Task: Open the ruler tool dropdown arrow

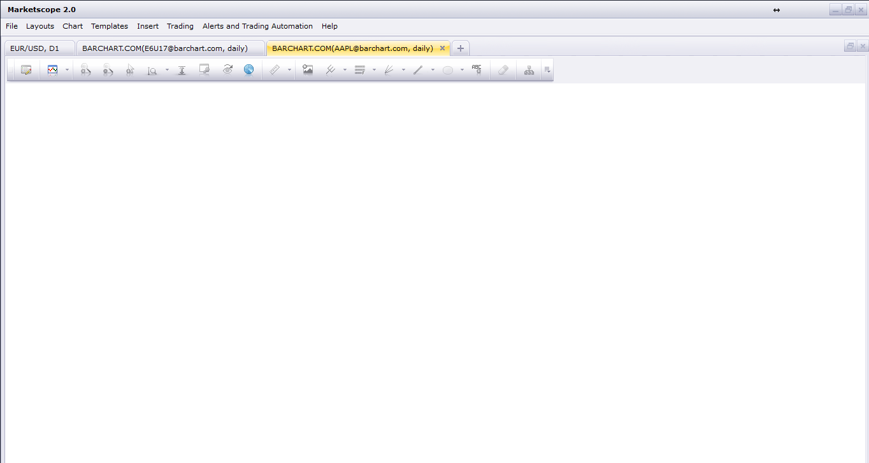Action: tap(289, 70)
